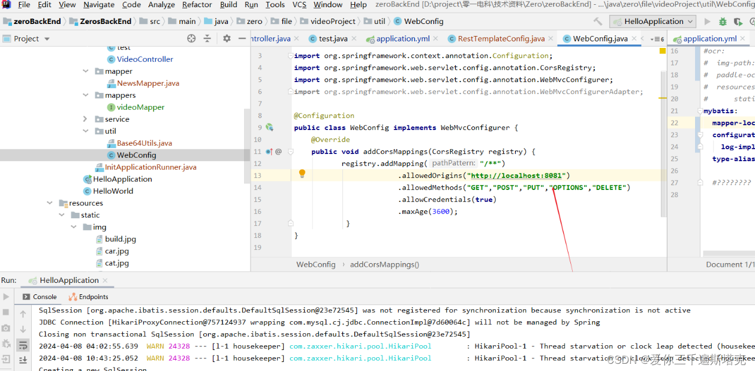Open the localhost:8081 hyperlink in code
This screenshot has height=371, width=755.
516,175
